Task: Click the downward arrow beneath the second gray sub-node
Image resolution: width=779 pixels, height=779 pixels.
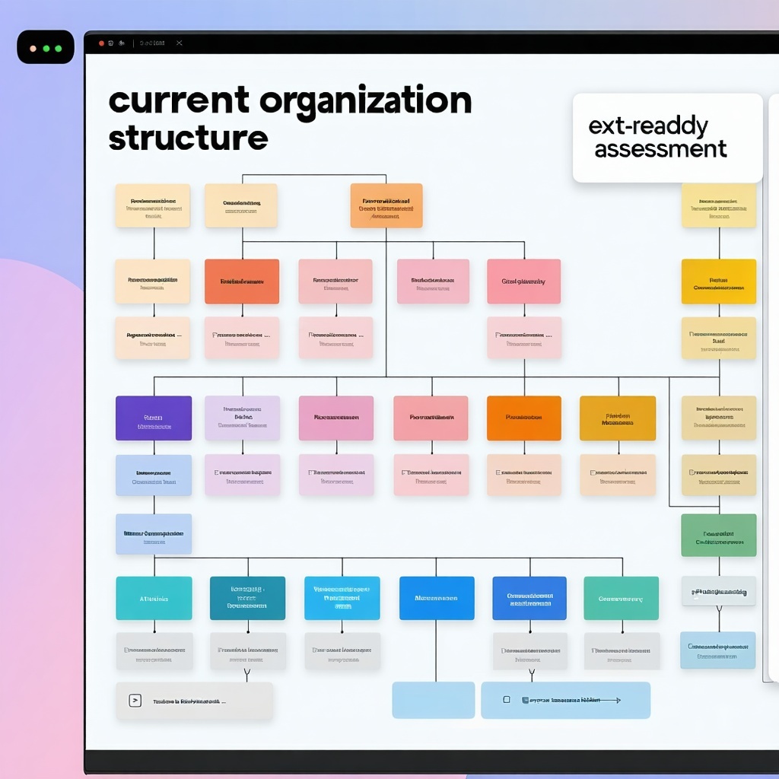Action: [247, 671]
